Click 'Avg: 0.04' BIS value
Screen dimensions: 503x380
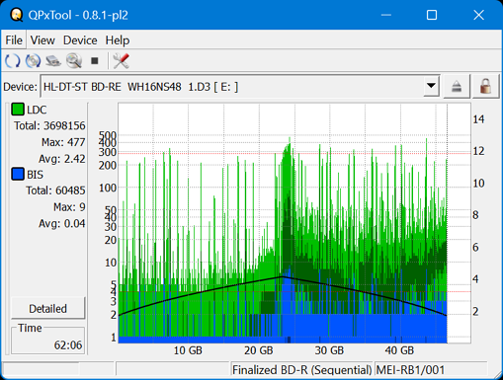point(62,224)
